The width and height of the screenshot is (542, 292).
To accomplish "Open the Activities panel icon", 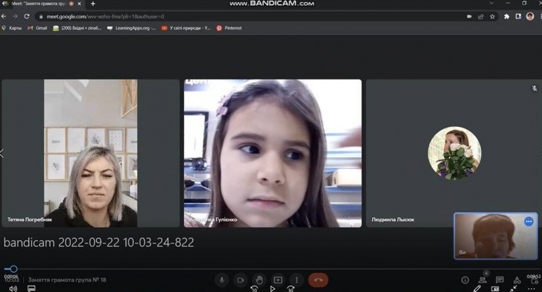I will tap(517, 280).
